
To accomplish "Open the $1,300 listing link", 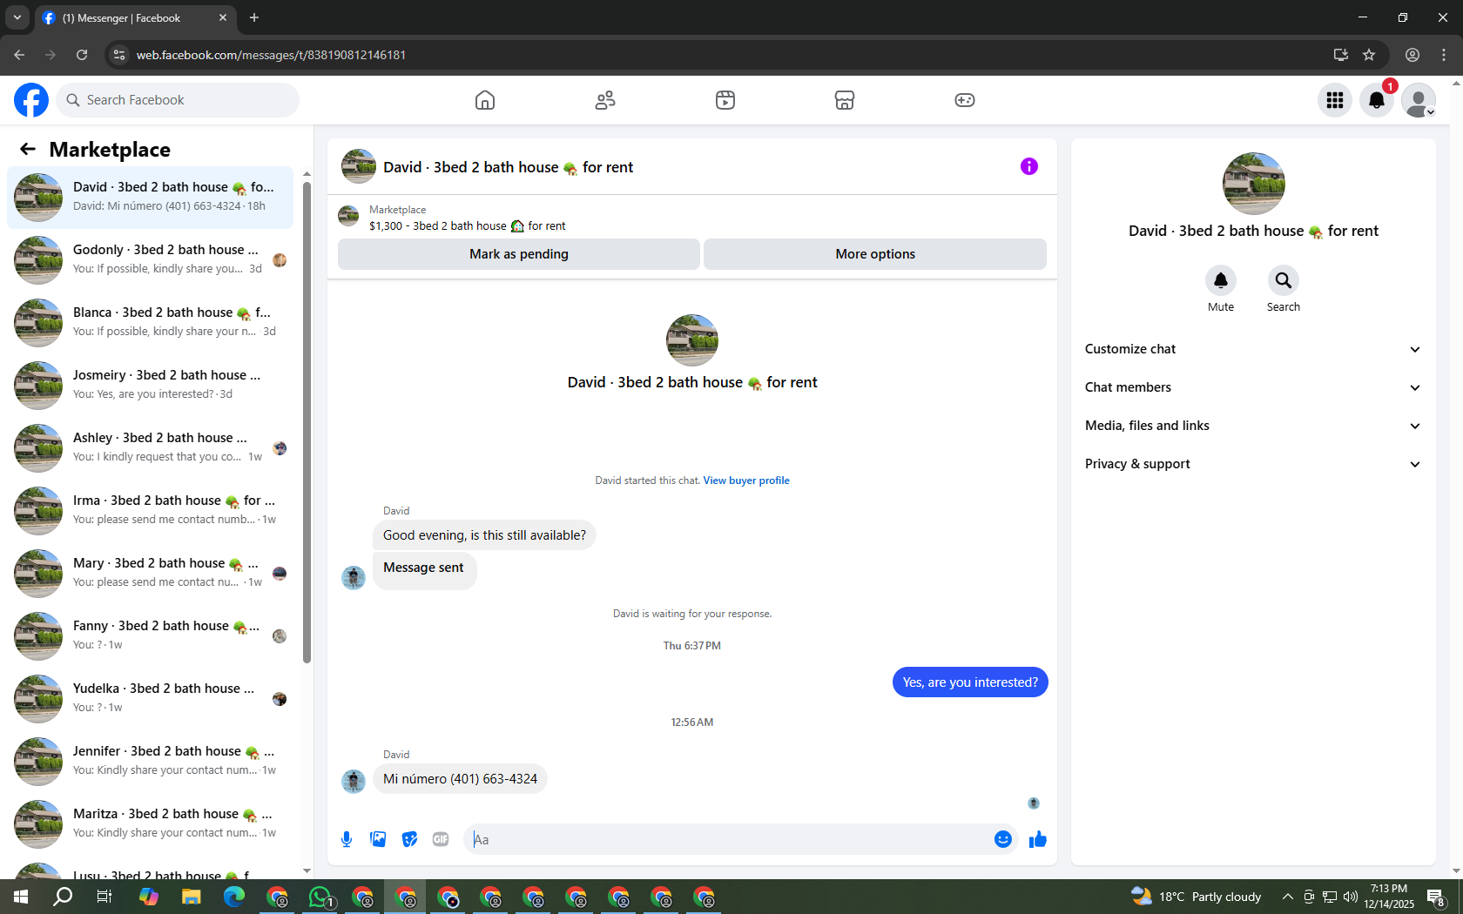I will [x=467, y=226].
